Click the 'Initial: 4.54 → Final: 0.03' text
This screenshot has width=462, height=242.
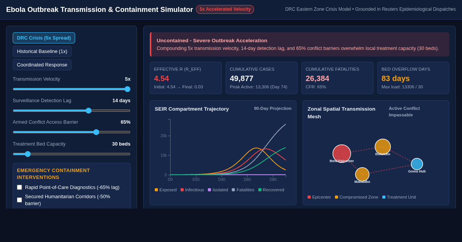tap(179, 87)
